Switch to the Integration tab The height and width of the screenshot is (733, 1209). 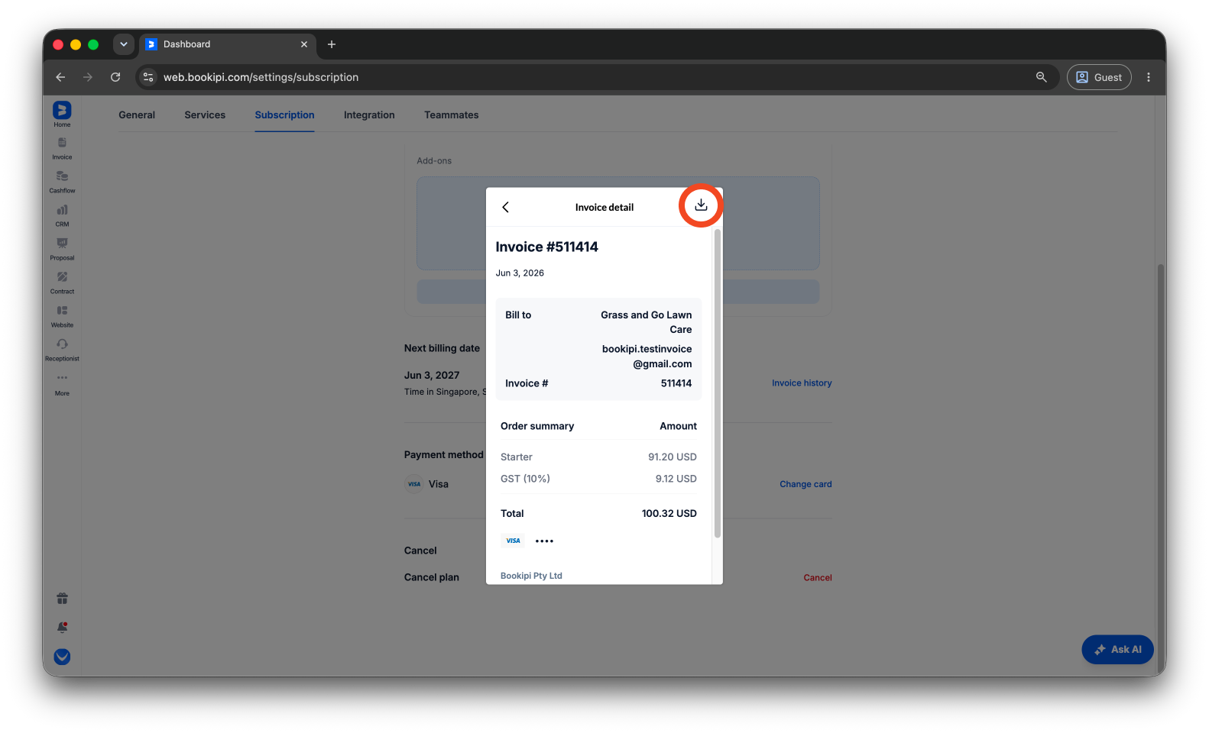click(369, 115)
